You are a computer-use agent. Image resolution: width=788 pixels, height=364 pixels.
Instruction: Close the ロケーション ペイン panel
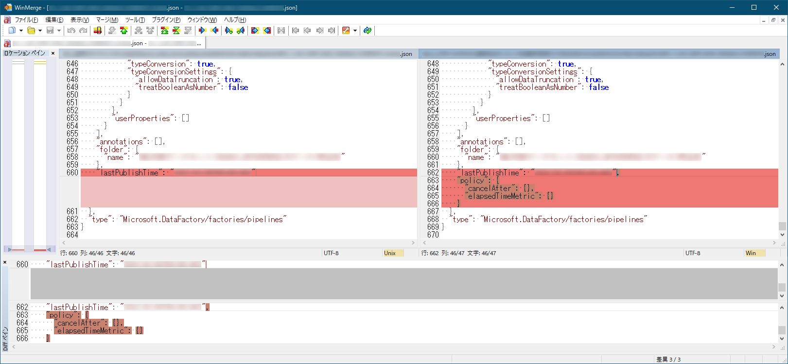pyautogui.click(x=53, y=53)
